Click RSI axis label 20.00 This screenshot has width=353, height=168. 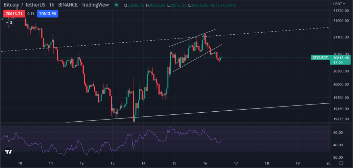tap(339, 157)
